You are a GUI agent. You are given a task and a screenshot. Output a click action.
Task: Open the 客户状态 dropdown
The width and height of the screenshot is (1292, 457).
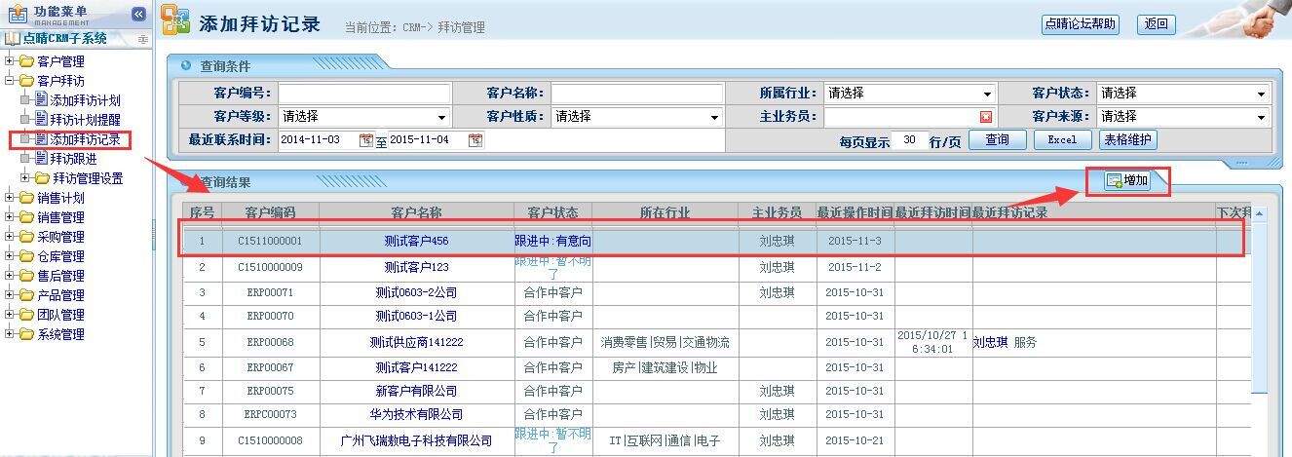click(x=1261, y=94)
